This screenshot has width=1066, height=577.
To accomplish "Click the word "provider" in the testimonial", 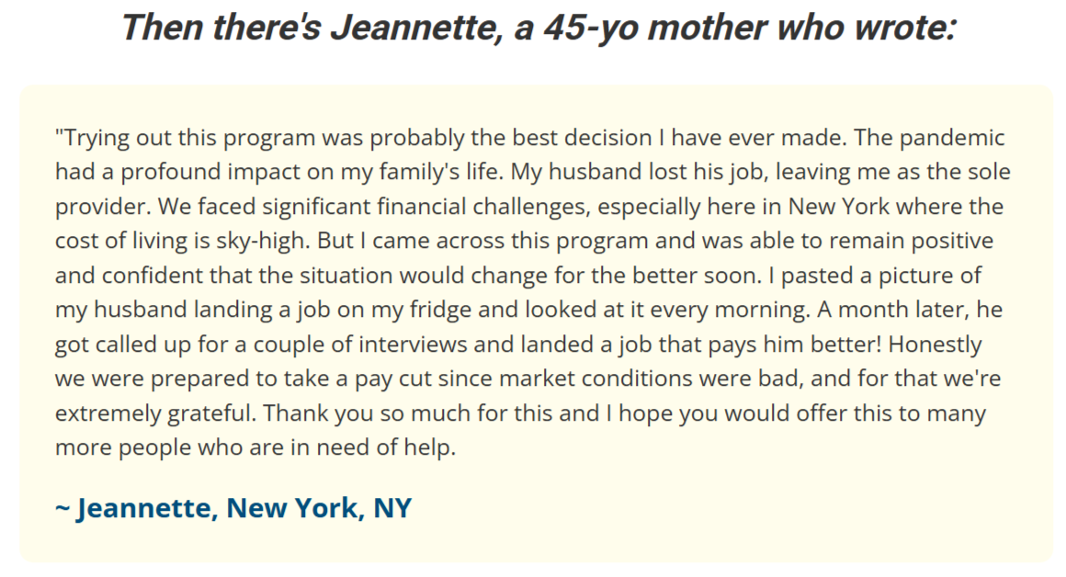I will (95, 206).
